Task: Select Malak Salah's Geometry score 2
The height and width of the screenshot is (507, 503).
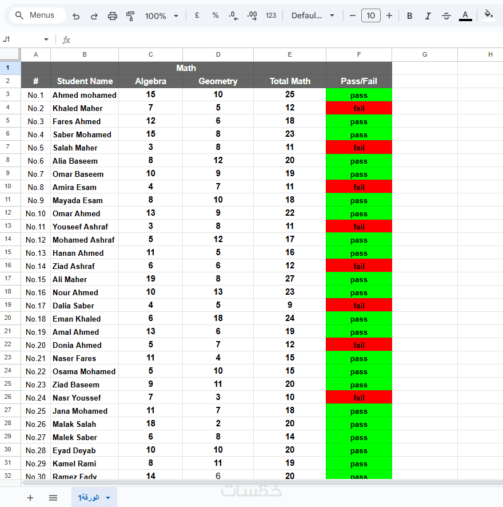Action: tap(218, 423)
